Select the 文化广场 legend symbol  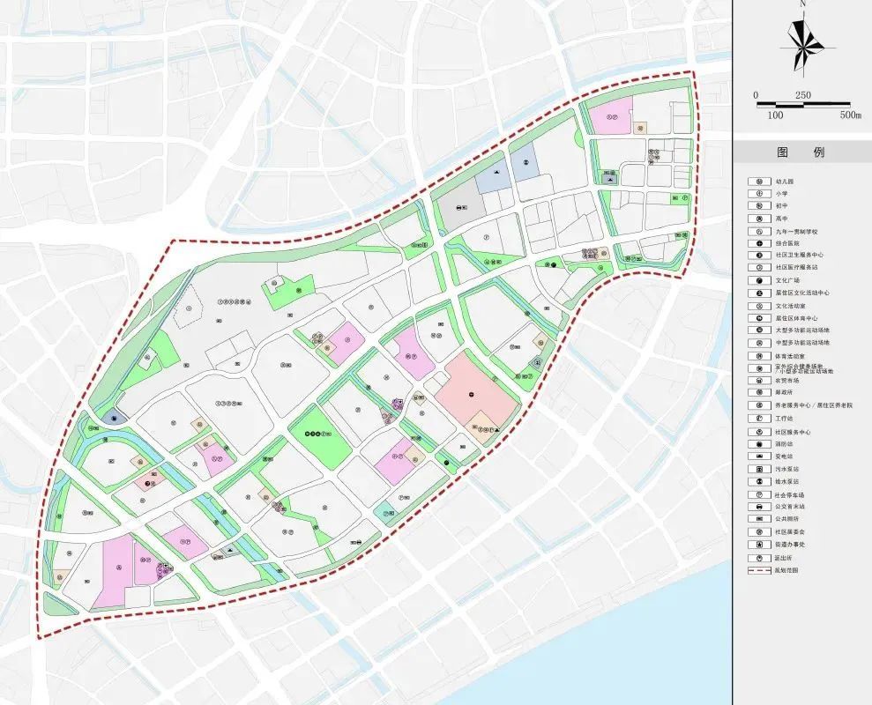[759, 281]
